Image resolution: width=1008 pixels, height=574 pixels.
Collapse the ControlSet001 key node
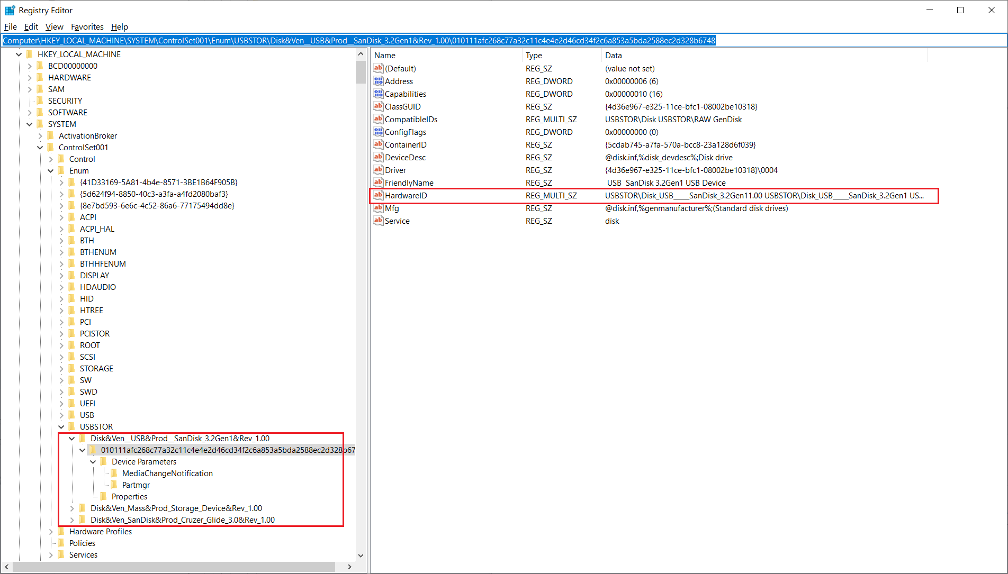[40, 147]
